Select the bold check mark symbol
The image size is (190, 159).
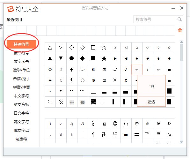pos(126,69)
